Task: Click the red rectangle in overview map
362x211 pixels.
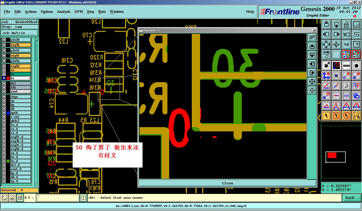Action: (x=332, y=155)
